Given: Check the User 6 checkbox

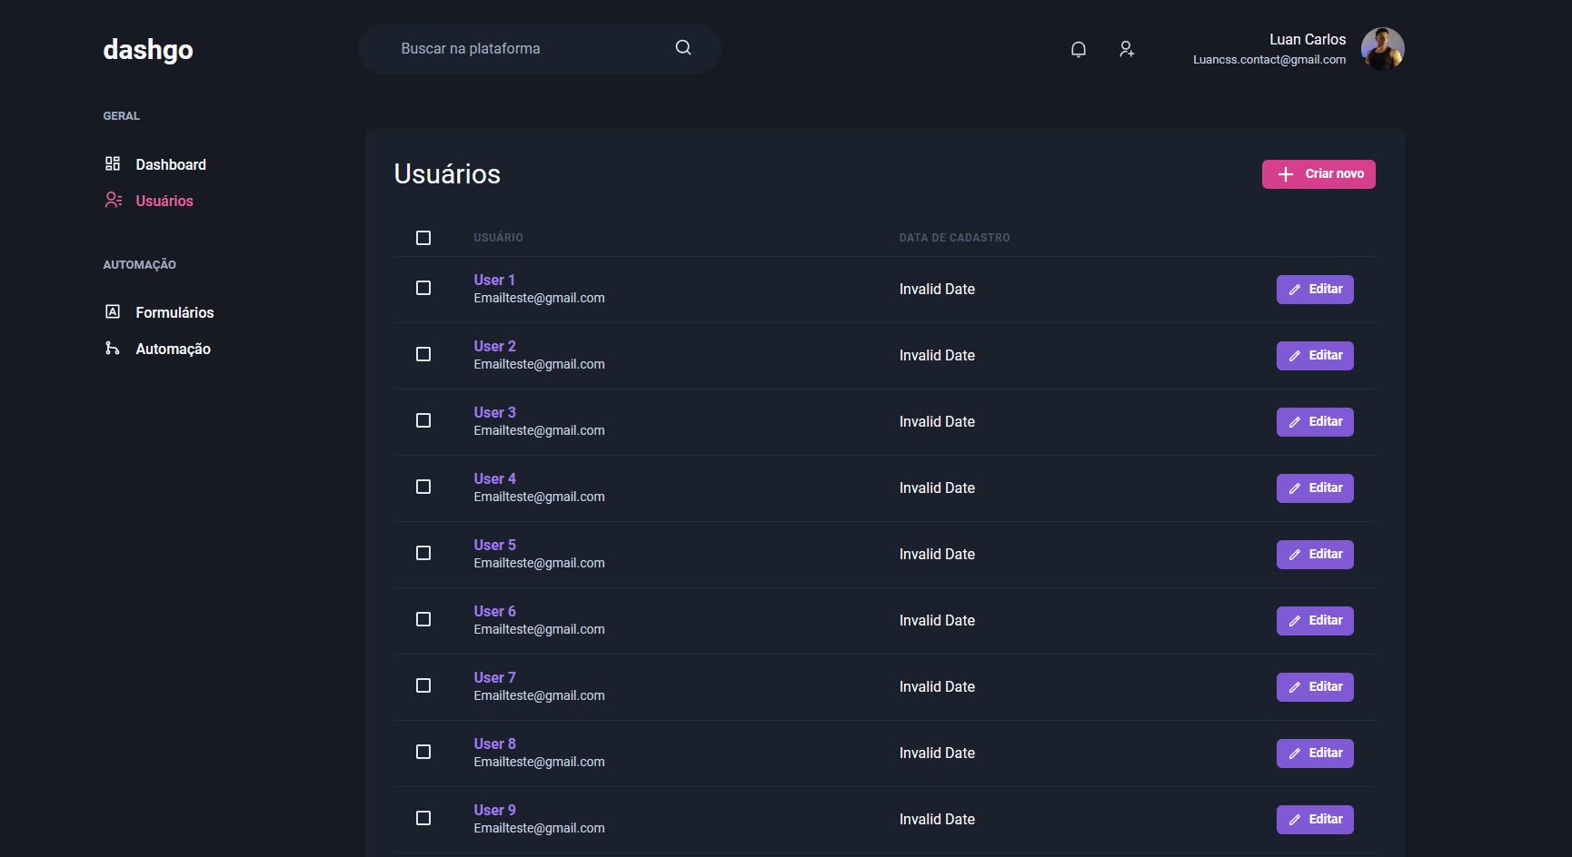Looking at the screenshot, I should 423,619.
